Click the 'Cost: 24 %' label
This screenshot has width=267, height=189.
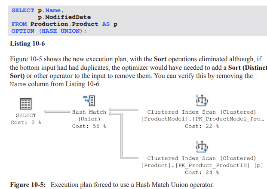202,172
